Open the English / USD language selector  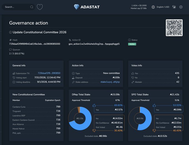tap(163, 7)
